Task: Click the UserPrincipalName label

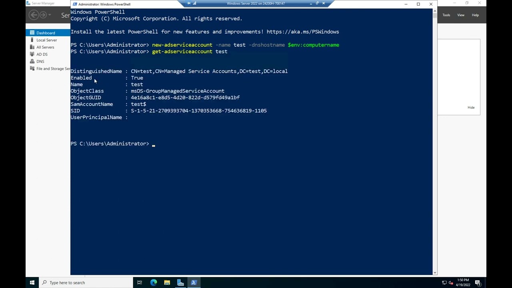Action: click(x=96, y=117)
